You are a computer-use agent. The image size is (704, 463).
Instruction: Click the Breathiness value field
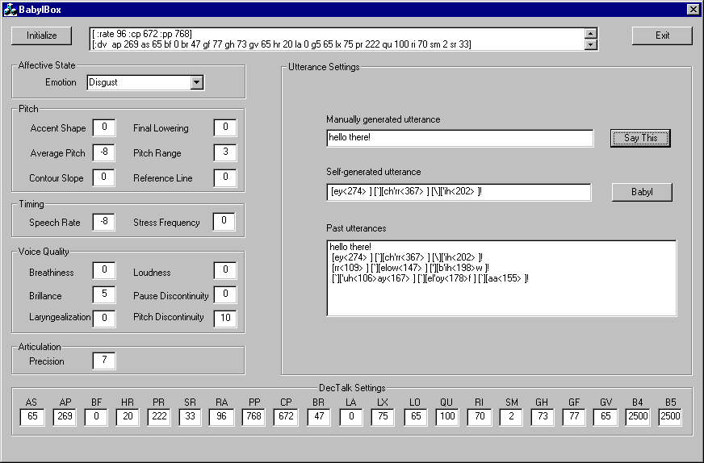click(x=104, y=270)
